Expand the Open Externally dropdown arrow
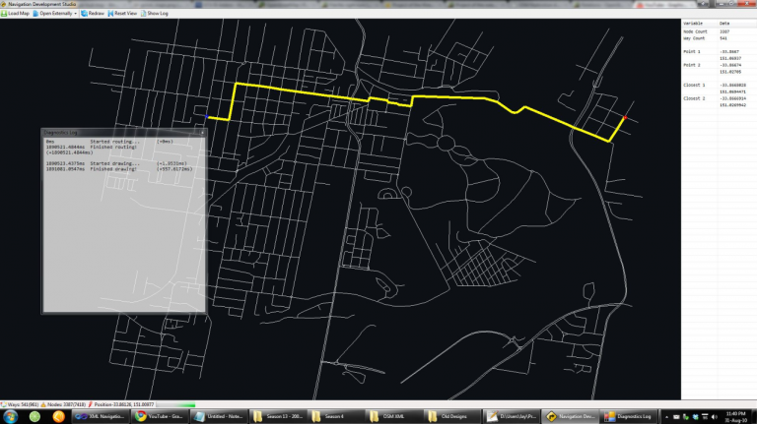Image resolution: width=757 pixels, height=424 pixels. [75, 14]
